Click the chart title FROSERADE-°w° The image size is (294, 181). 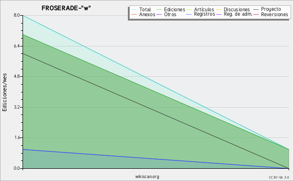coord(66,8)
